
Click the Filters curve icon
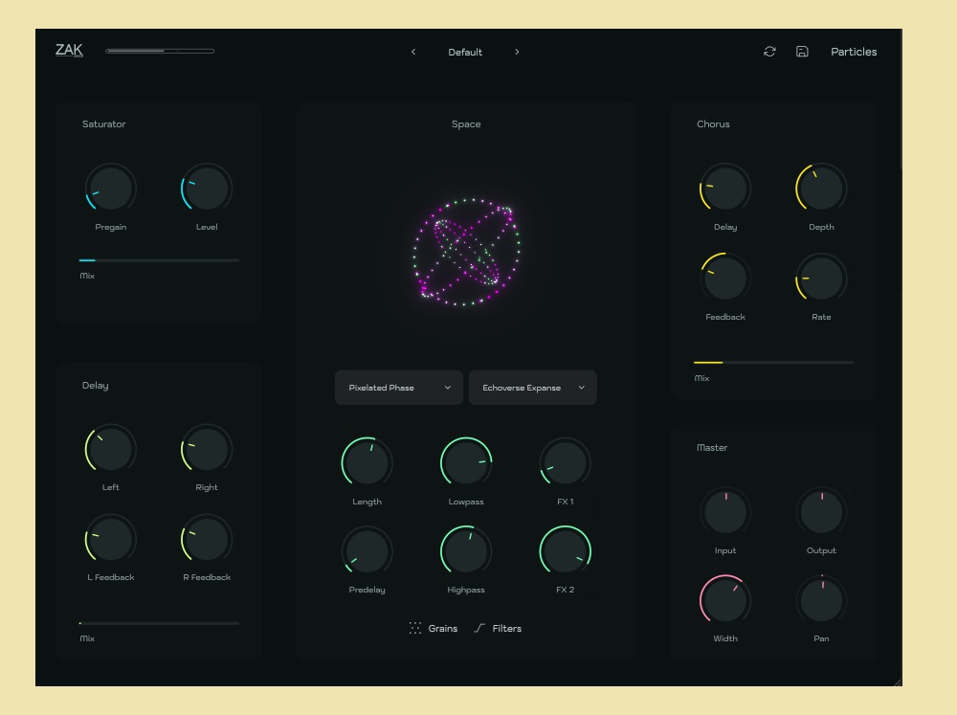tap(479, 628)
